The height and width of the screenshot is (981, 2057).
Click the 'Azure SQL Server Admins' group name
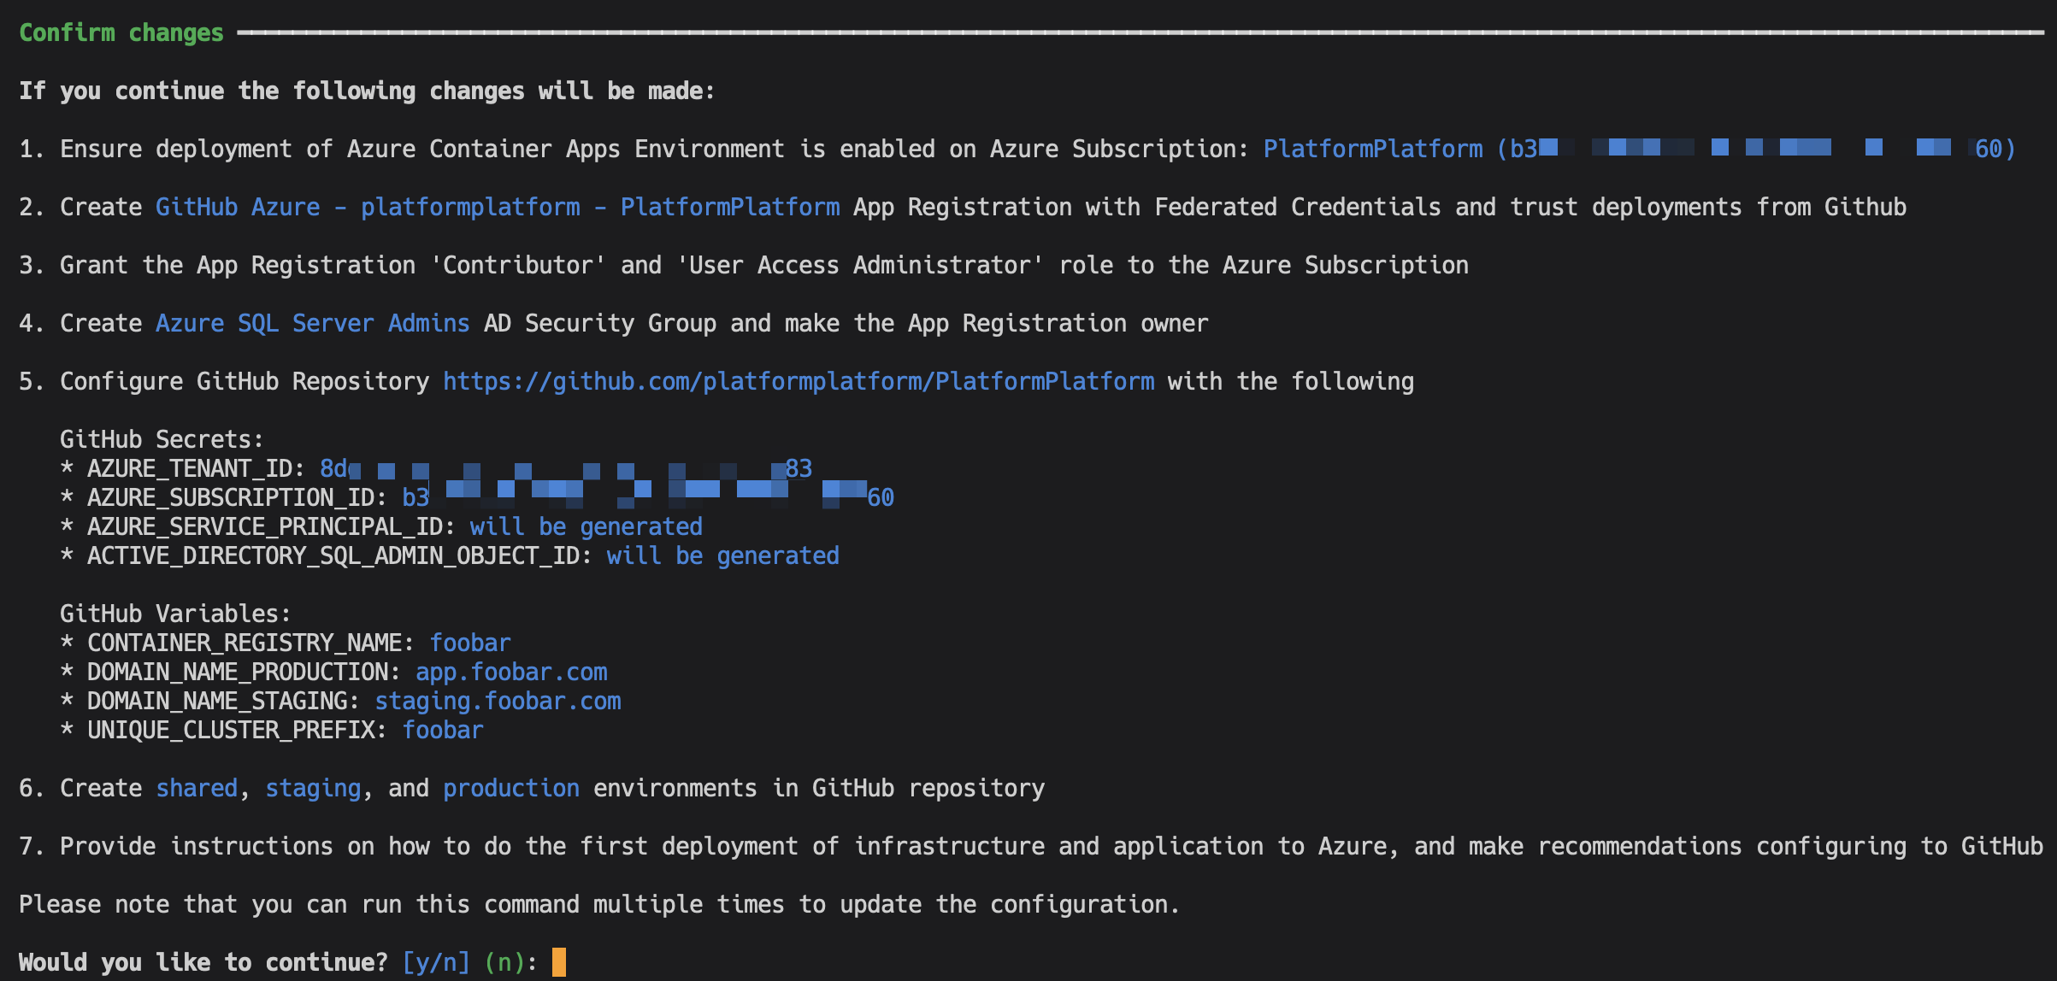312,323
